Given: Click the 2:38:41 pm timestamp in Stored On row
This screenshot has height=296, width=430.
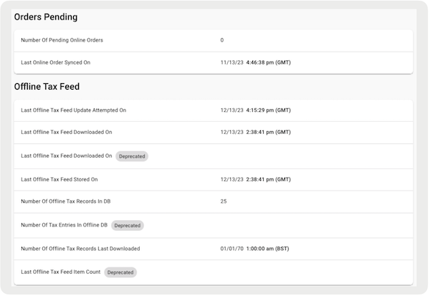Looking at the screenshot, I should coord(256,179).
